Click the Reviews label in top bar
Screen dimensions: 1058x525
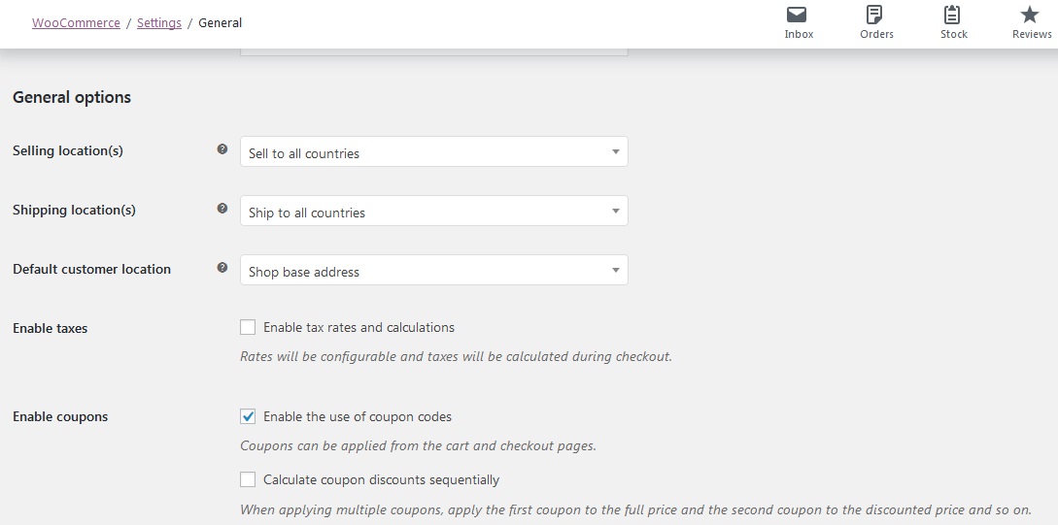click(x=1032, y=34)
